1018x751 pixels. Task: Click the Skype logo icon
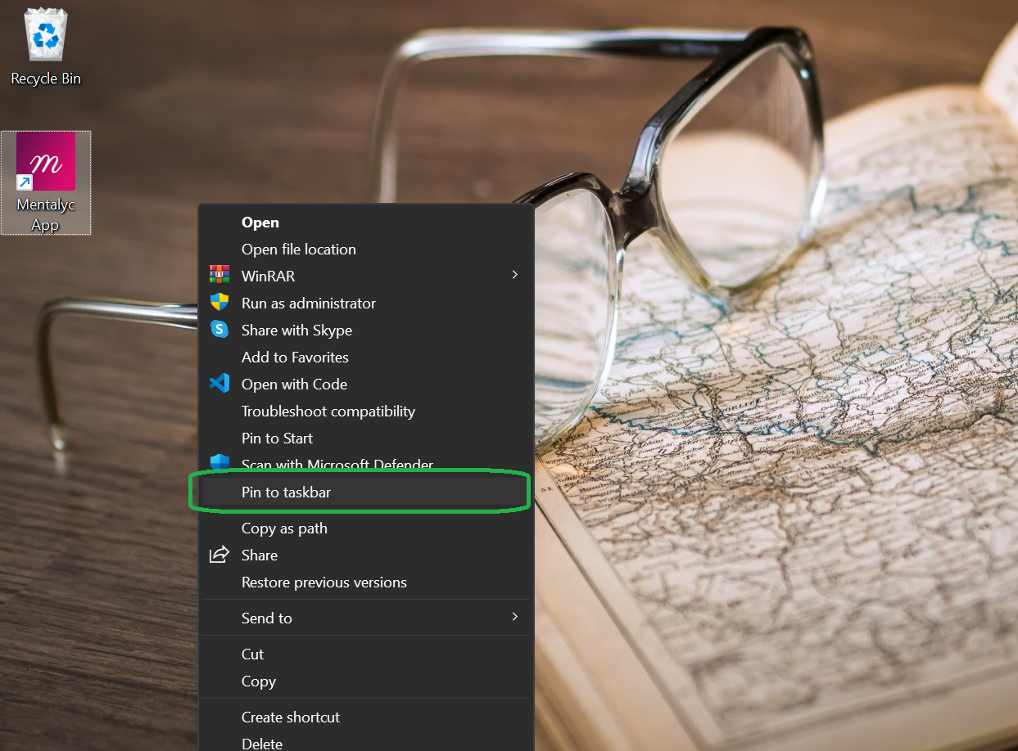pos(219,330)
